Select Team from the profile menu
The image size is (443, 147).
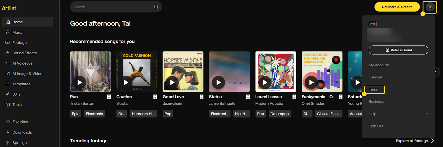click(x=374, y=89)
